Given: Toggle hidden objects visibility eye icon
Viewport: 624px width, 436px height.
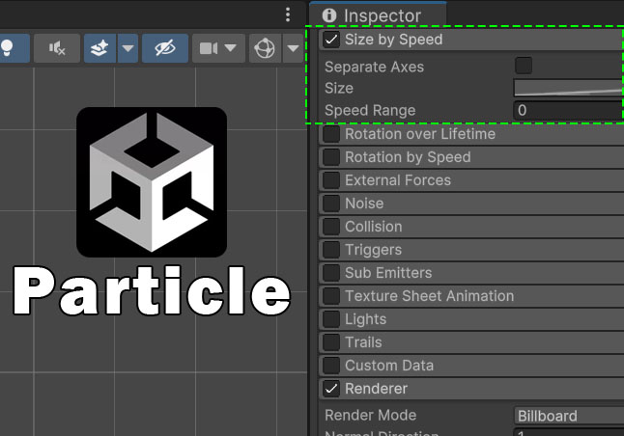Looking at the screenshot, I should pyautogui.click(x=164, y=48).
